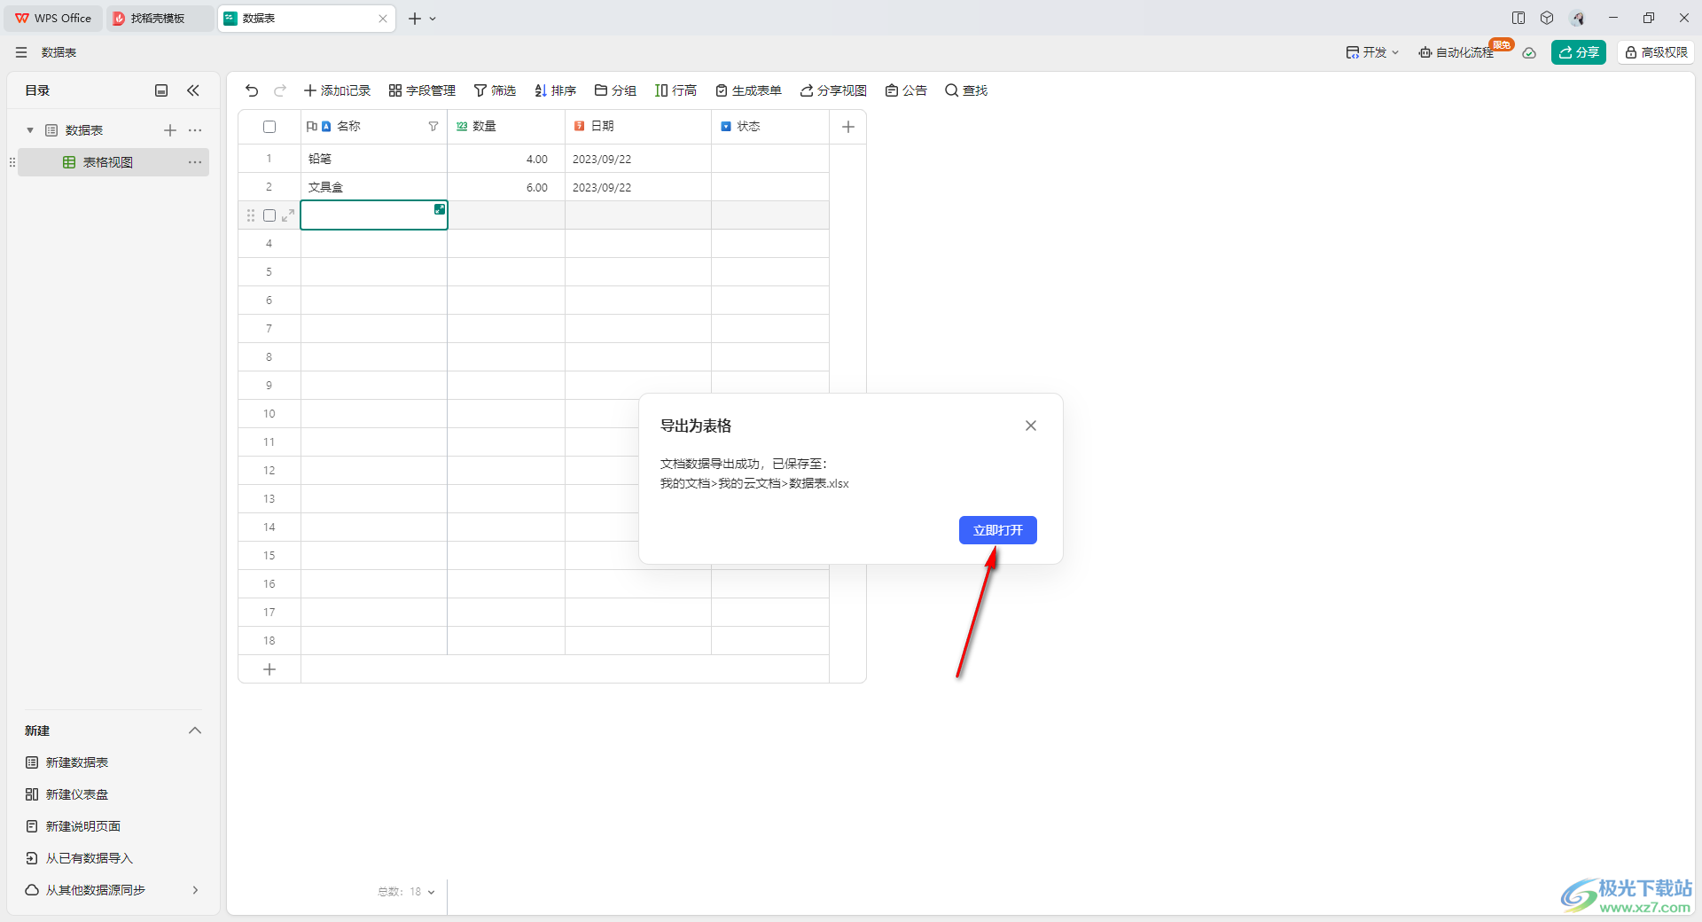Click the green 分享 button
The height and width of the screenshot is (922, 1702).
click(x=1579, y=52)
